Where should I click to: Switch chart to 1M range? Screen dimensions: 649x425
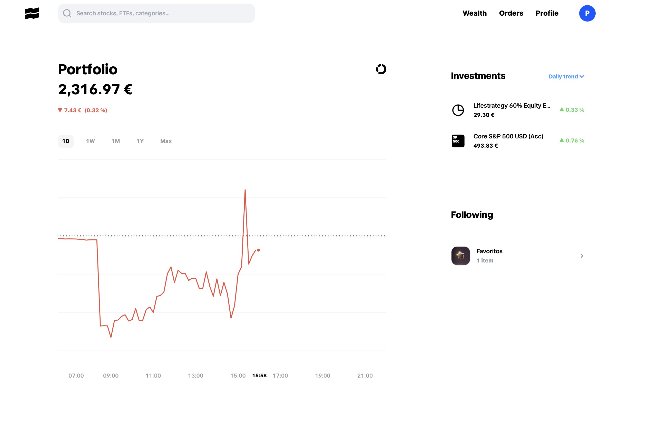(116, 141)
